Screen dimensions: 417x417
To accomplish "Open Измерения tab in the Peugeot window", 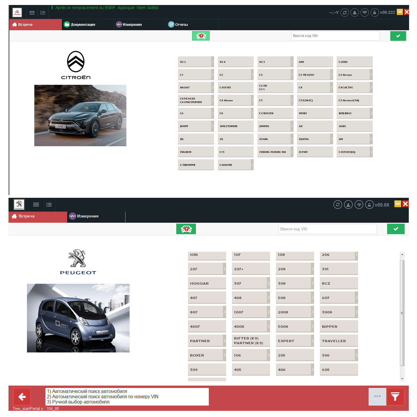I will click(88, 216).
